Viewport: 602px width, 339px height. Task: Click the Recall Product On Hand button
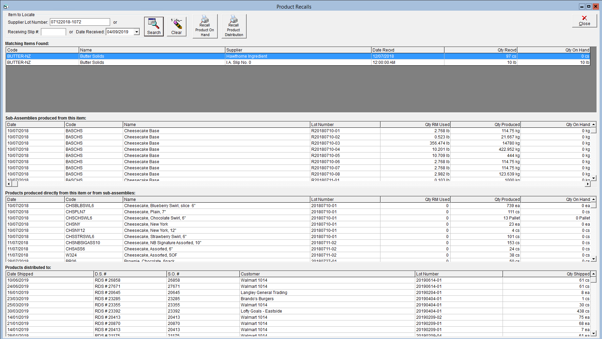click(x=205, y=26)
